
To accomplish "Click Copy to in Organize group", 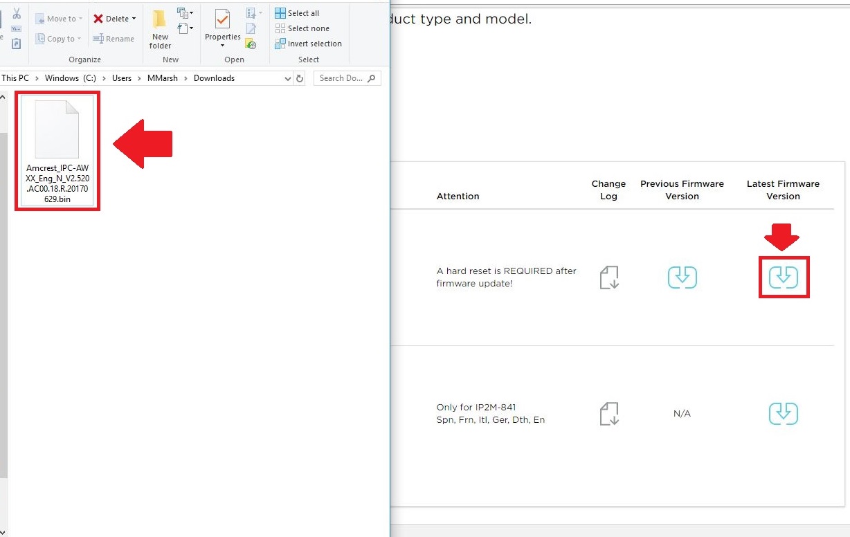I will click(x=59, y=39).
